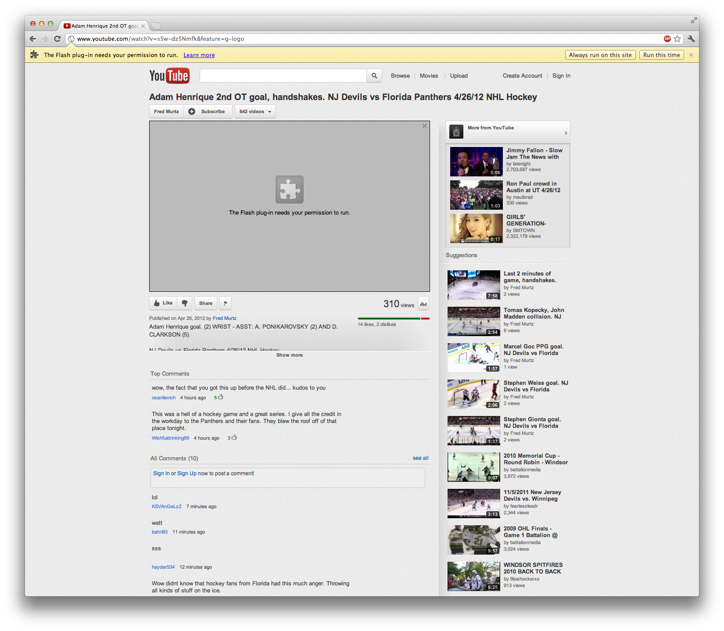
Task: Click the Sign Up link in comments
Action: click(187, 473)
